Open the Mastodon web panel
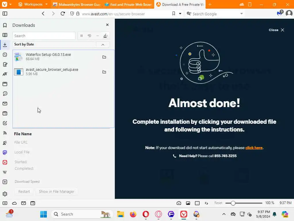294x221 pixels. tap(5, 153)
